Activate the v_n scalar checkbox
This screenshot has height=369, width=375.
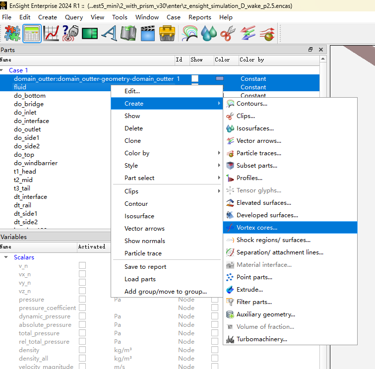coord(82,266)
